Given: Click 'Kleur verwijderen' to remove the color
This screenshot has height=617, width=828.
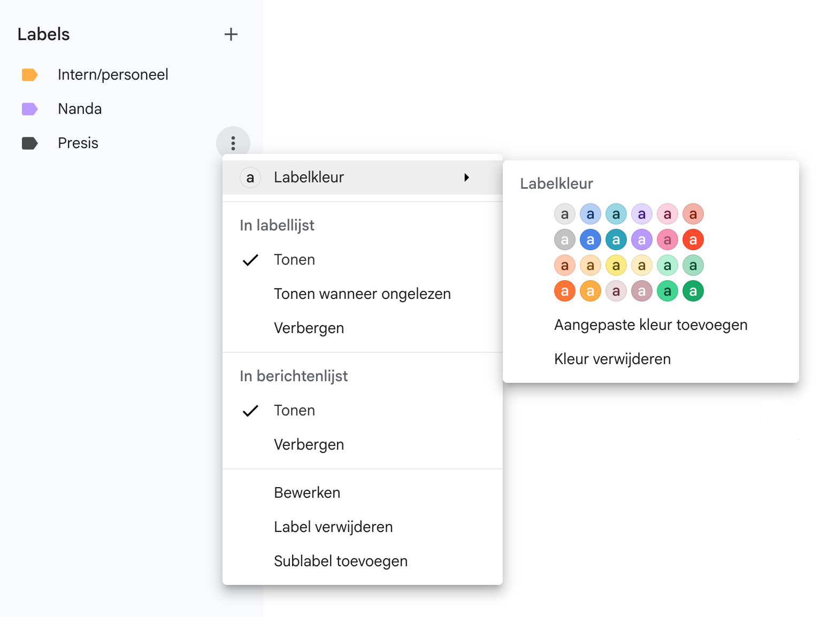Looking at the screenshot, I should [612, 359].
